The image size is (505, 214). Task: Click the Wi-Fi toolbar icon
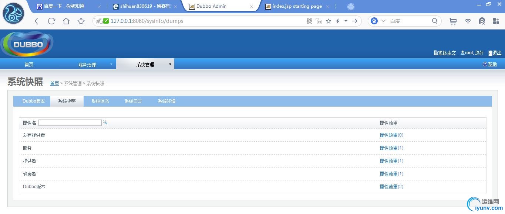468,21
